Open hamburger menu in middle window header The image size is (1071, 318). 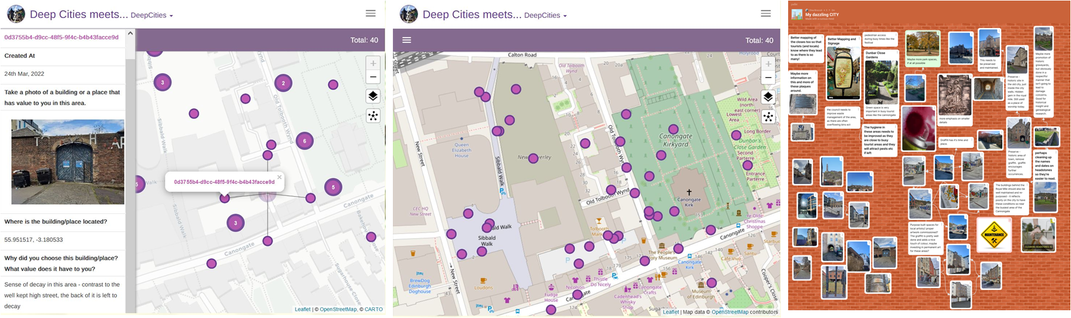coord(765,13)
